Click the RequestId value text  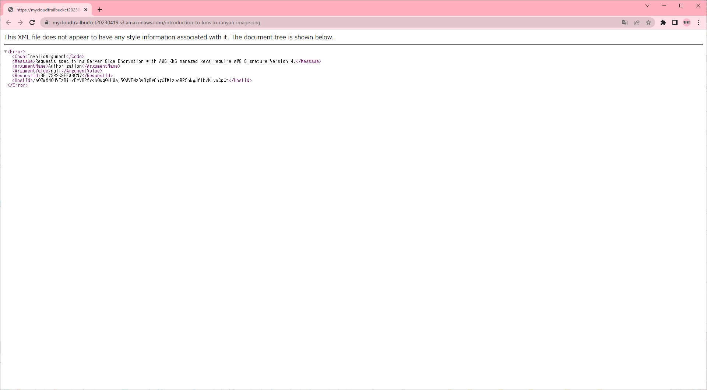[x=61, y=76]
